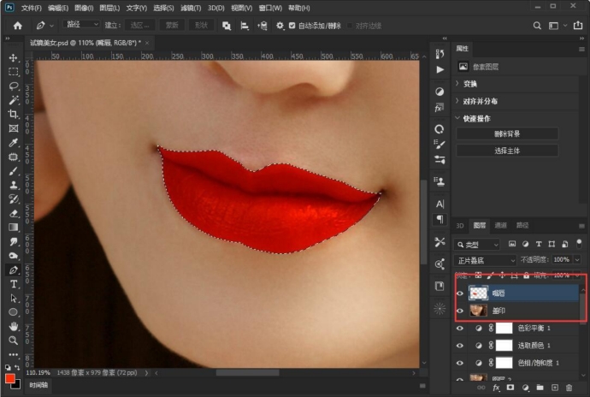The height and width of the screenshot is (397, 590).
Task: Select the Horizontal Type tool
Action: [x=14, y=284]
